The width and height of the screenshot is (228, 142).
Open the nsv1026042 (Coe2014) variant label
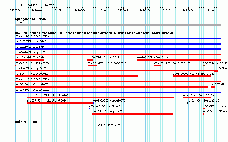click(x=31, y=47)
